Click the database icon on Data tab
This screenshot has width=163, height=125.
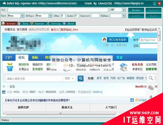point(19,24)
